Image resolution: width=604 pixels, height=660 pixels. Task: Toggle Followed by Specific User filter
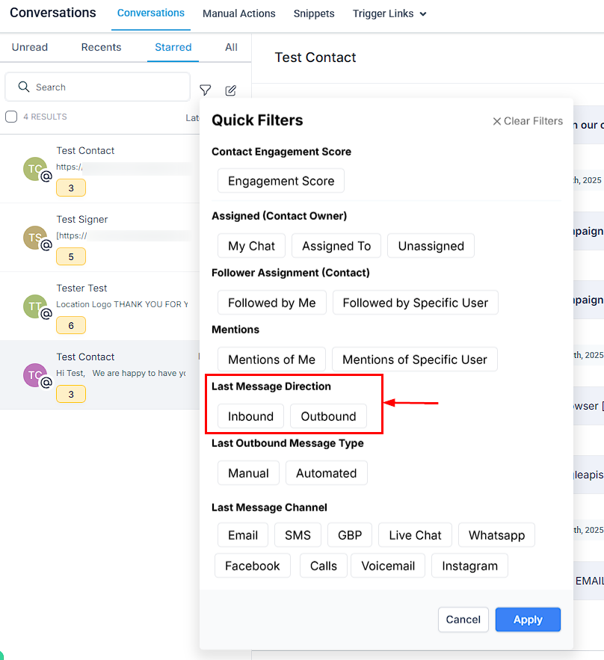pos(416,303)
